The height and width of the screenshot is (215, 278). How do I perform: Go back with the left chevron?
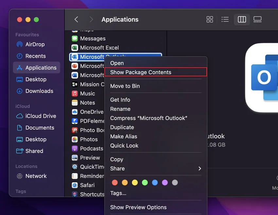(77, 20)
